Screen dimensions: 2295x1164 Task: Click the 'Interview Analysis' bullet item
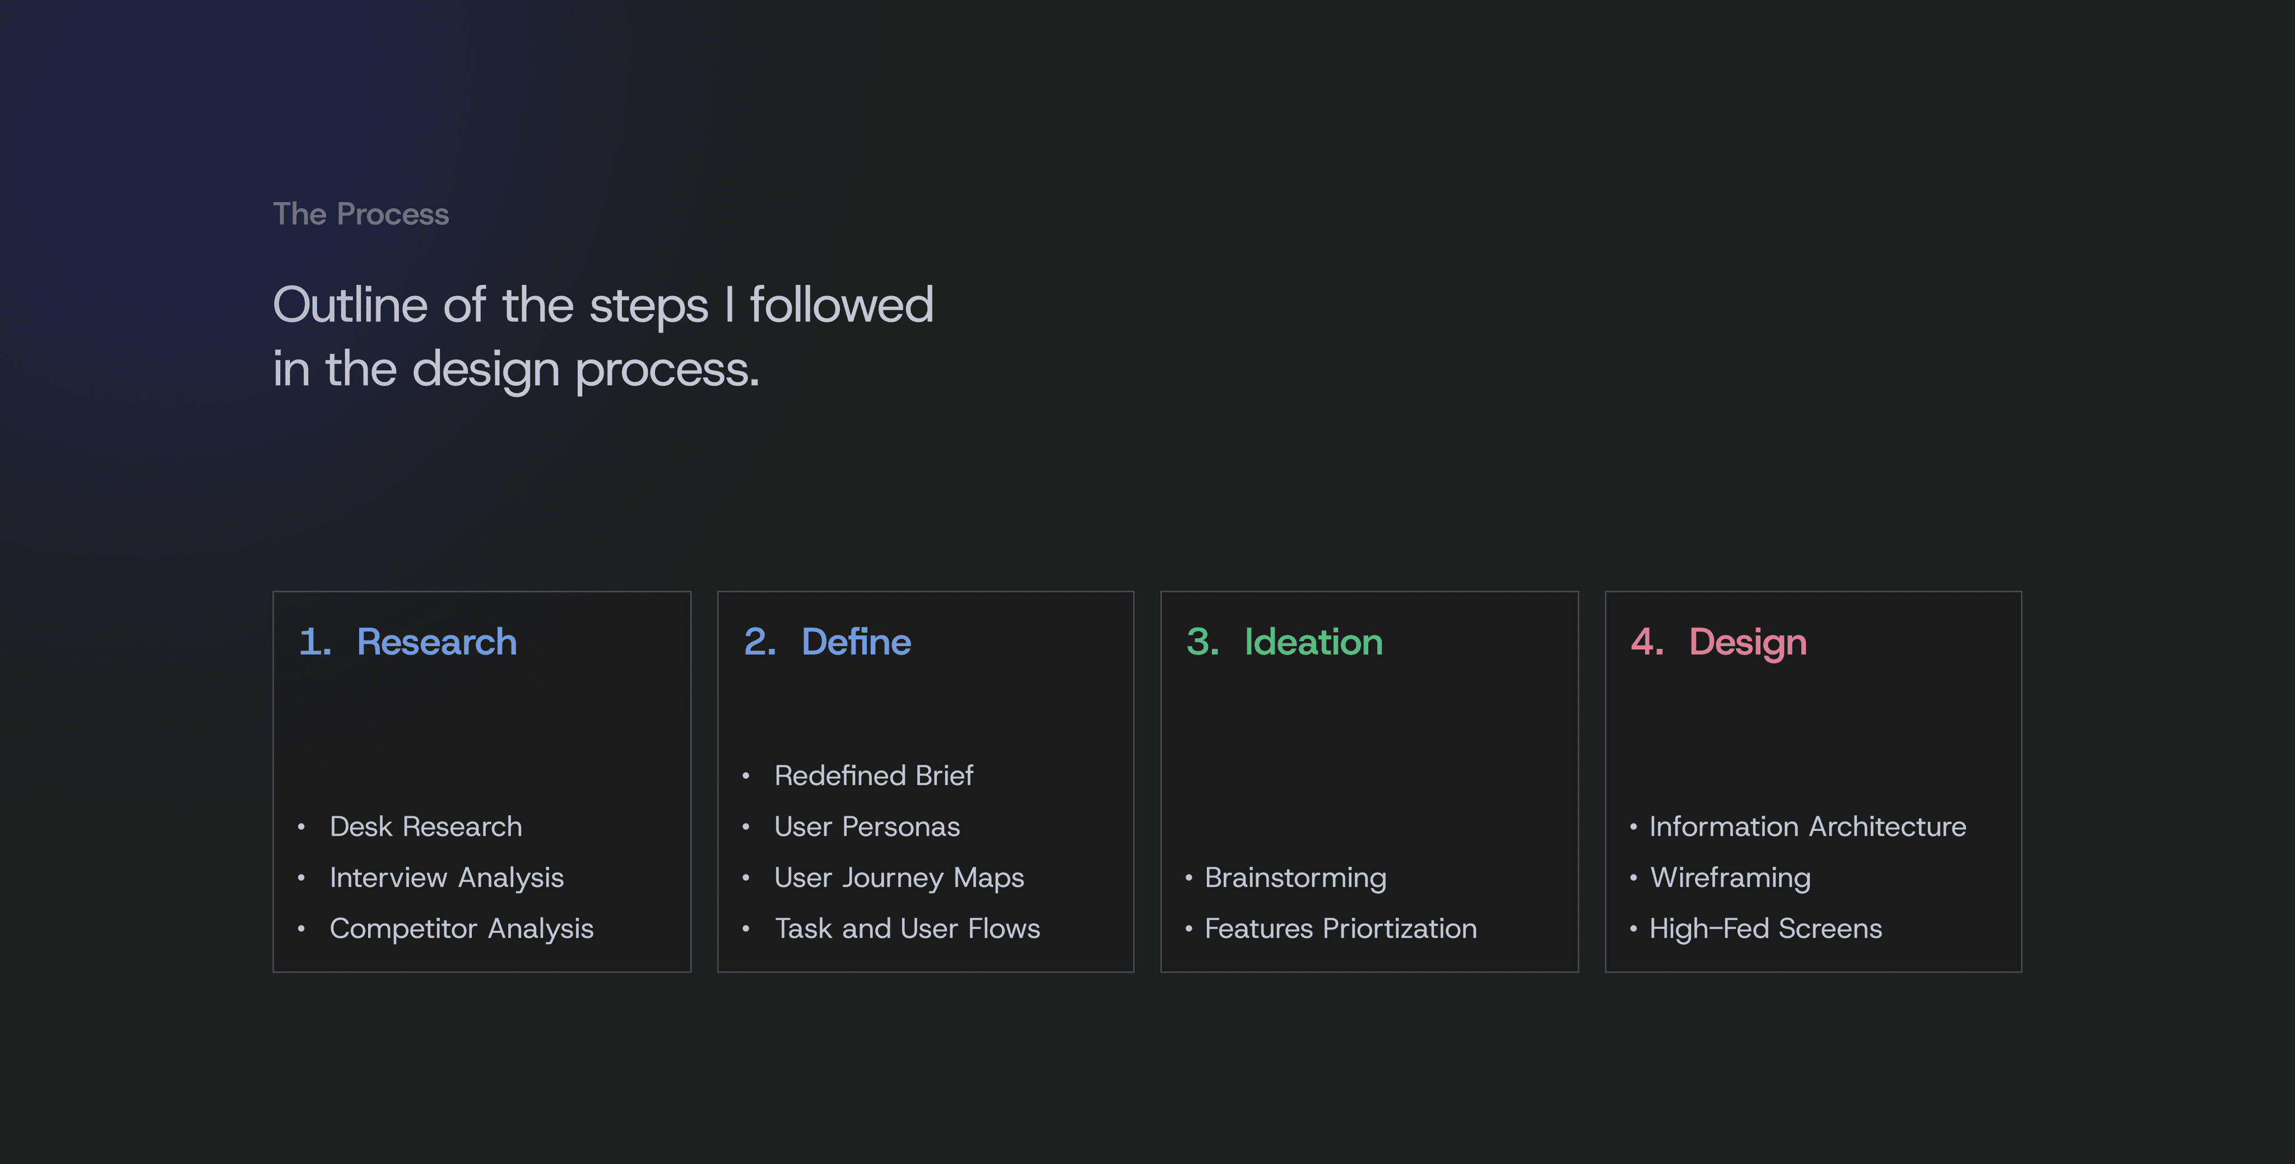click(x=445, y=877)
